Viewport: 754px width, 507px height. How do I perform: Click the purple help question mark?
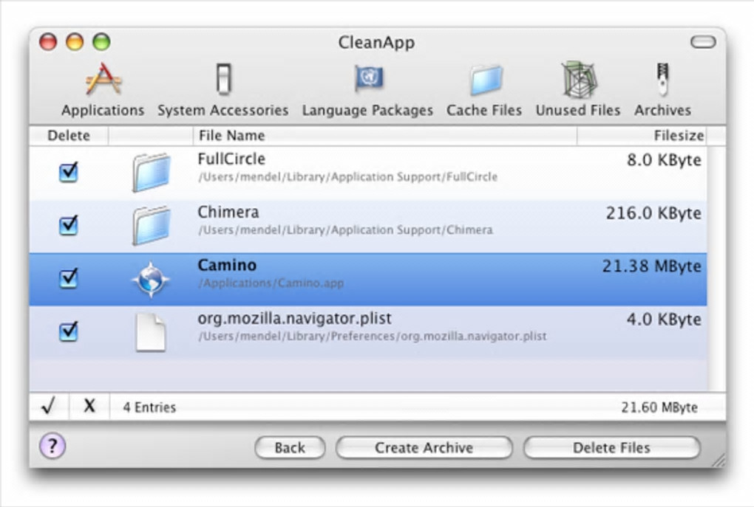pyautogui.click(x=51, y=446)
